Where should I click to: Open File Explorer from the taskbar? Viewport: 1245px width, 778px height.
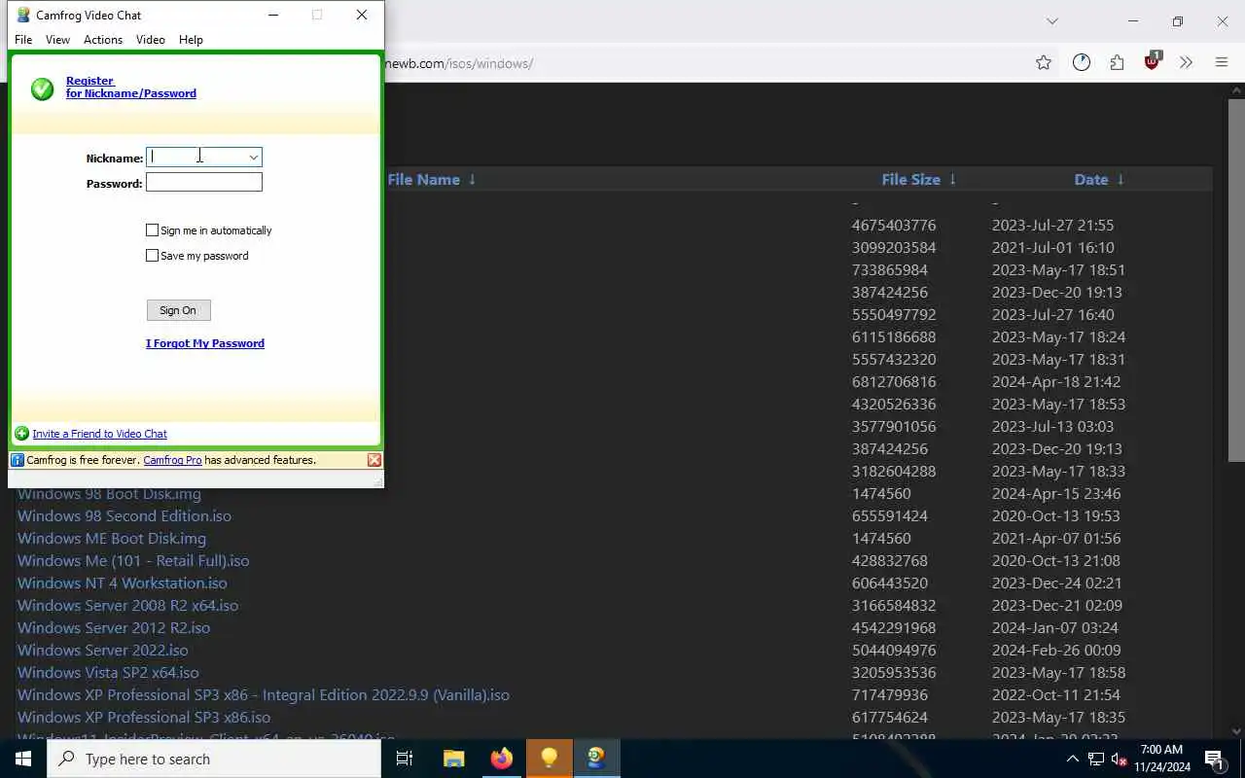(453, 759)
